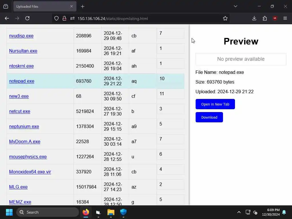
Task: Click size cell 15017984 for MLG.exe
Action: (x=87, y=187)
